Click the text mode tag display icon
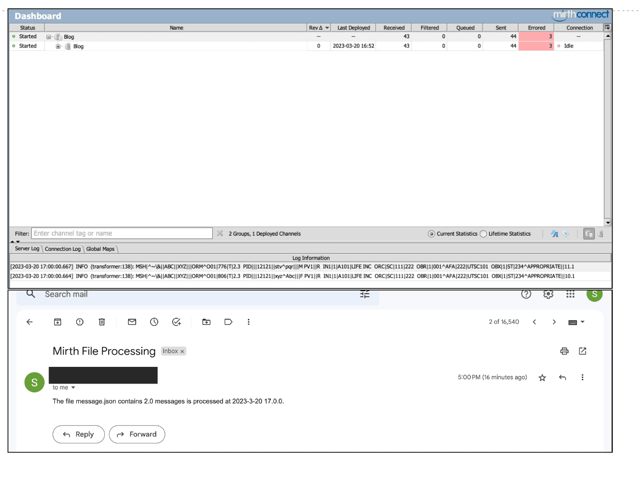Image resolution: width=640 pixels, height=480 pixels. click(x=554, y=234)
